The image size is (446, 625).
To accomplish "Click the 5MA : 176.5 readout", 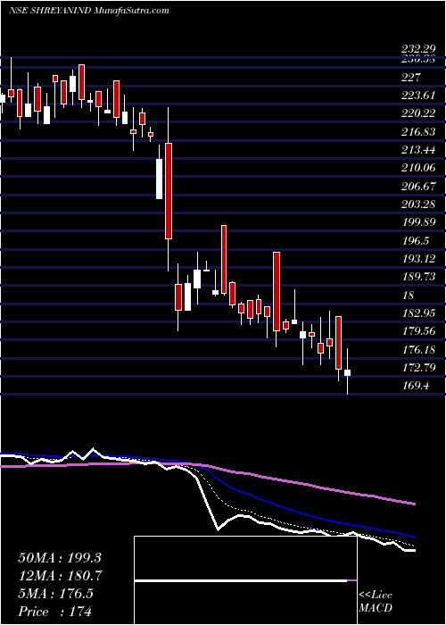I will click(x=55, y=594).
